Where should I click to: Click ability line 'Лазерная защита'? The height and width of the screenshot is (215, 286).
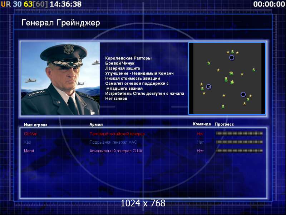coord(123,68)
